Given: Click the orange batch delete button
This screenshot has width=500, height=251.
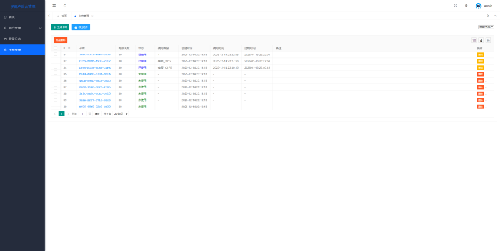Looking at the screenshot, I should click(61, 40).
